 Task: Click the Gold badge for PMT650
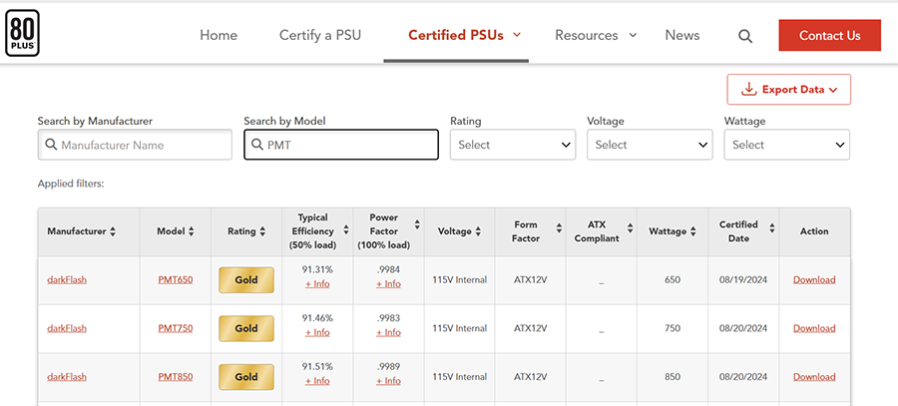coord(246,280)
